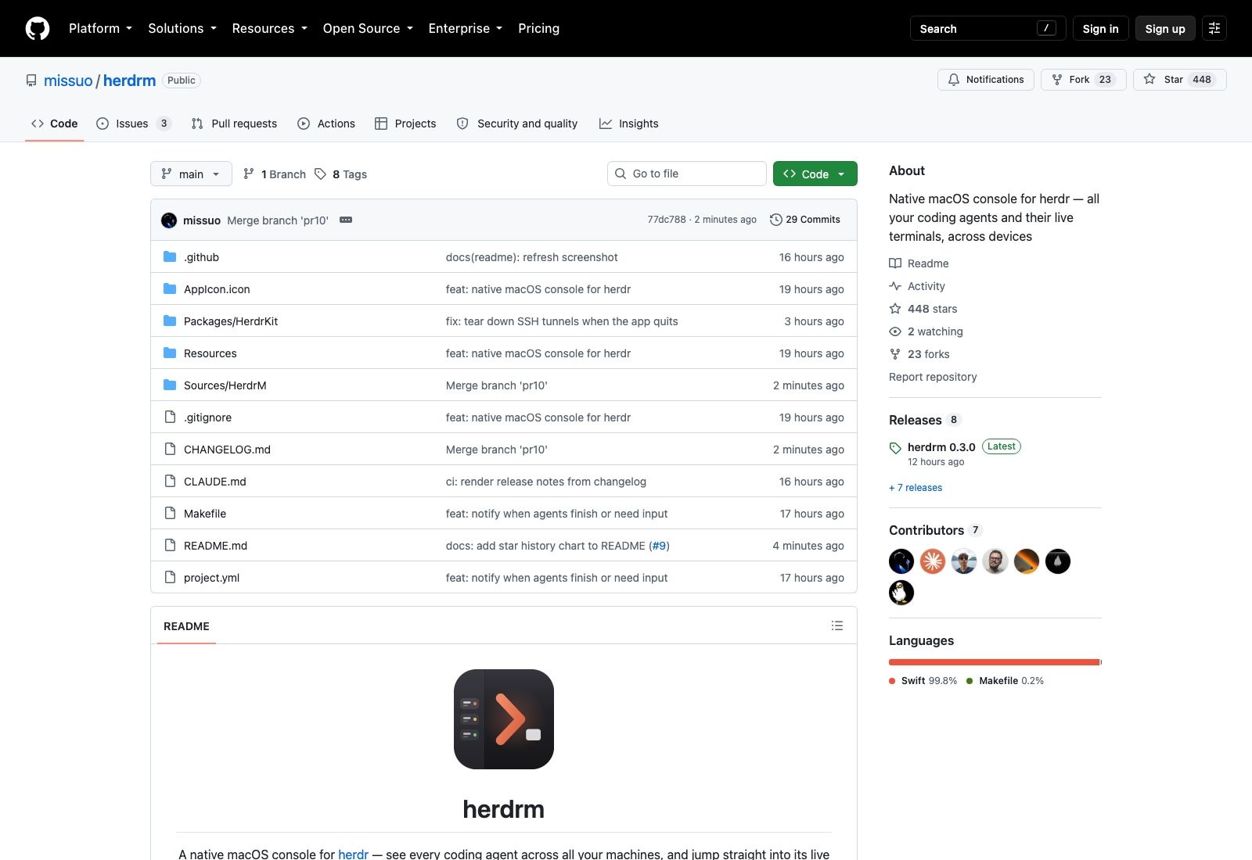Open the Packages/HerdrKit folder
The height and width of the screenshot is (860, 1252).
231,321
